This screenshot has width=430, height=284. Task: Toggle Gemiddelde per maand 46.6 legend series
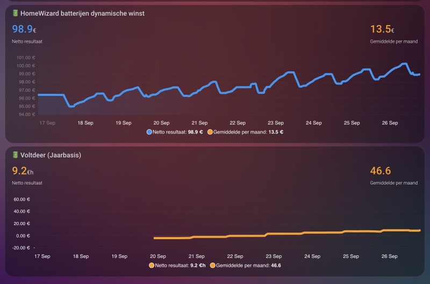245,265
